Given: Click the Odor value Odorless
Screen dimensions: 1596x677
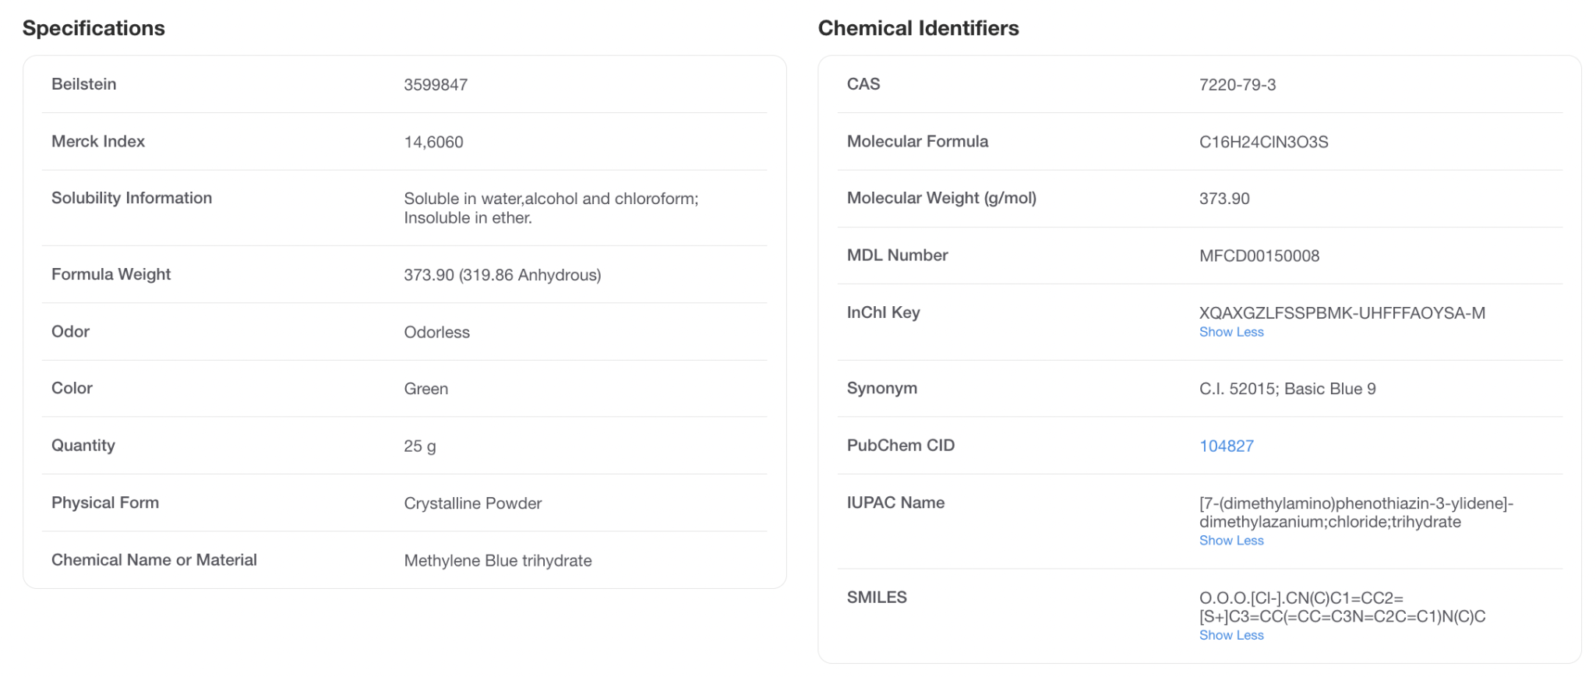Looking at the screenshot, I should tap(436, 332).
